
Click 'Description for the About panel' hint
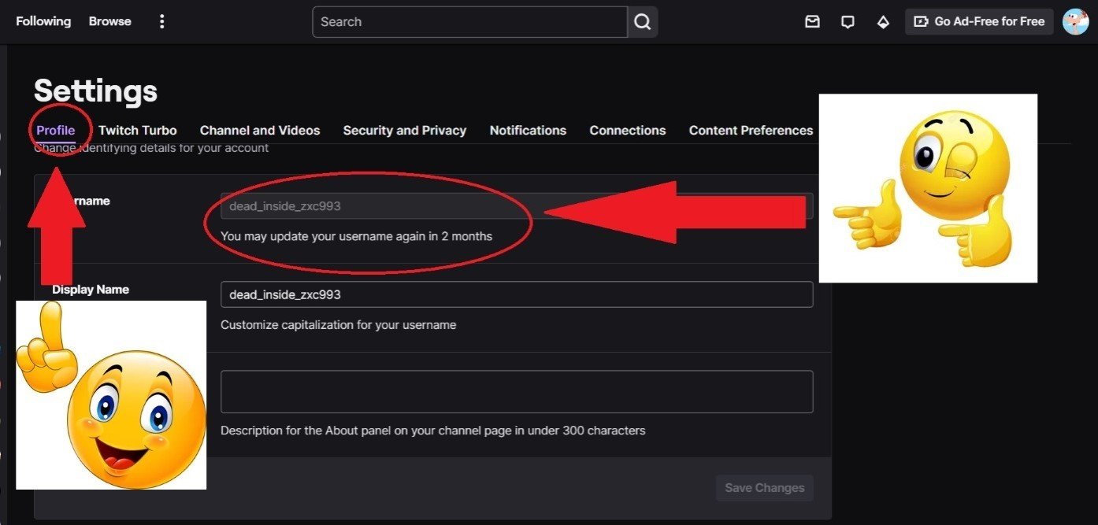[432, 431]
